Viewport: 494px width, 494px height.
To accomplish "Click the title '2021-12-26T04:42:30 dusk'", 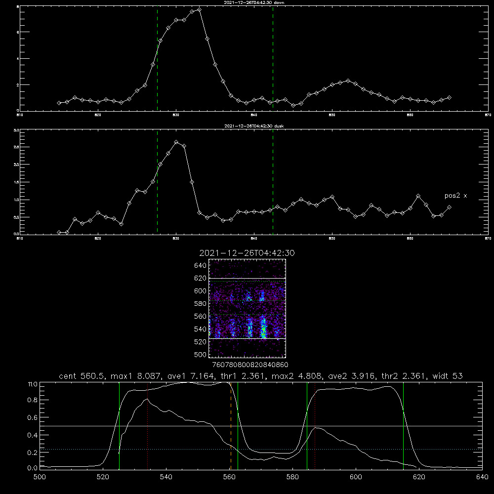I will click(254, 126).
